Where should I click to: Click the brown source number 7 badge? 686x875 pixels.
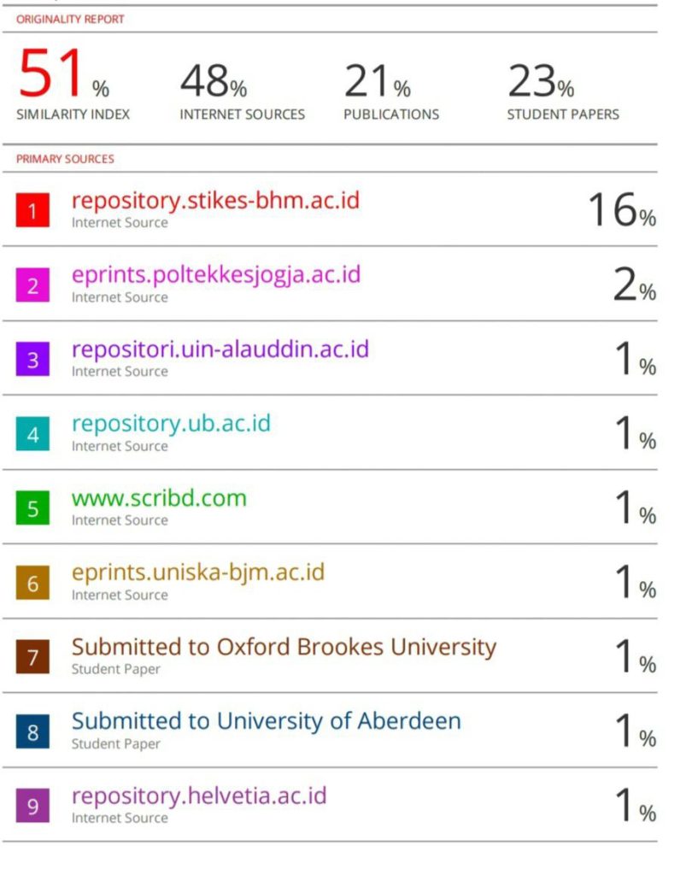pos(32,657)
